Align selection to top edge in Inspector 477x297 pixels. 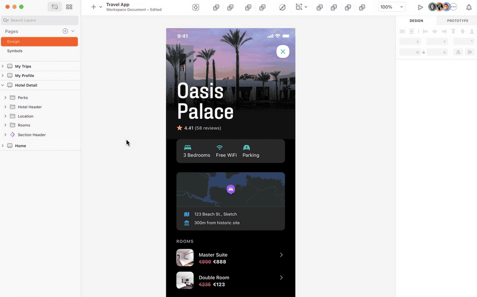tap(453, 31)
